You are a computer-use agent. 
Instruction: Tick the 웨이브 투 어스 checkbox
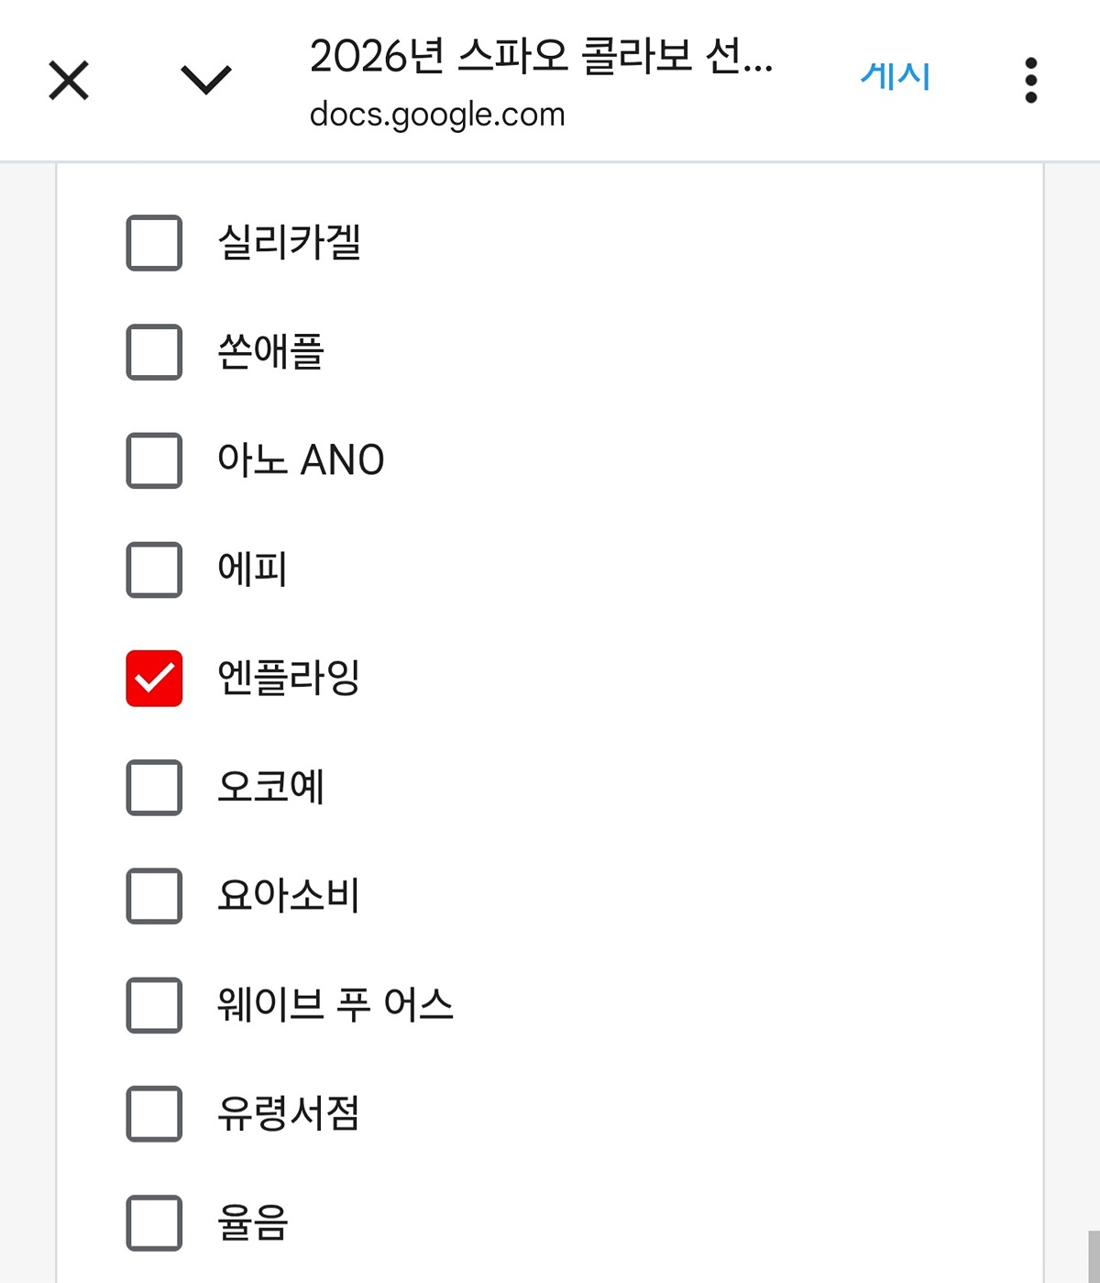[154, 1005]
